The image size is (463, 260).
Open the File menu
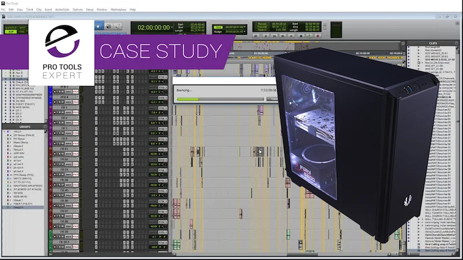pyautogui.click(x=3, y=10)
